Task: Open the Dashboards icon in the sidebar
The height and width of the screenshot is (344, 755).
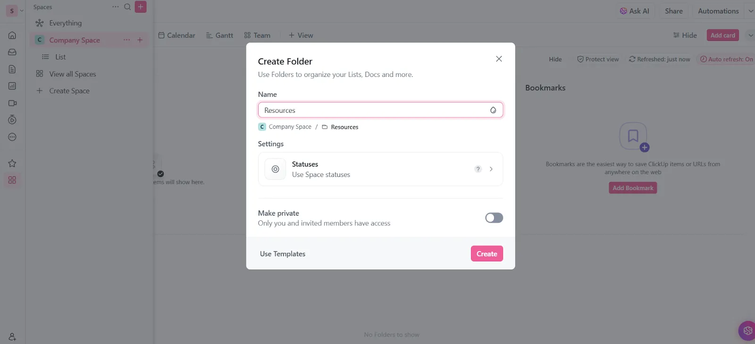Action: 12,86
